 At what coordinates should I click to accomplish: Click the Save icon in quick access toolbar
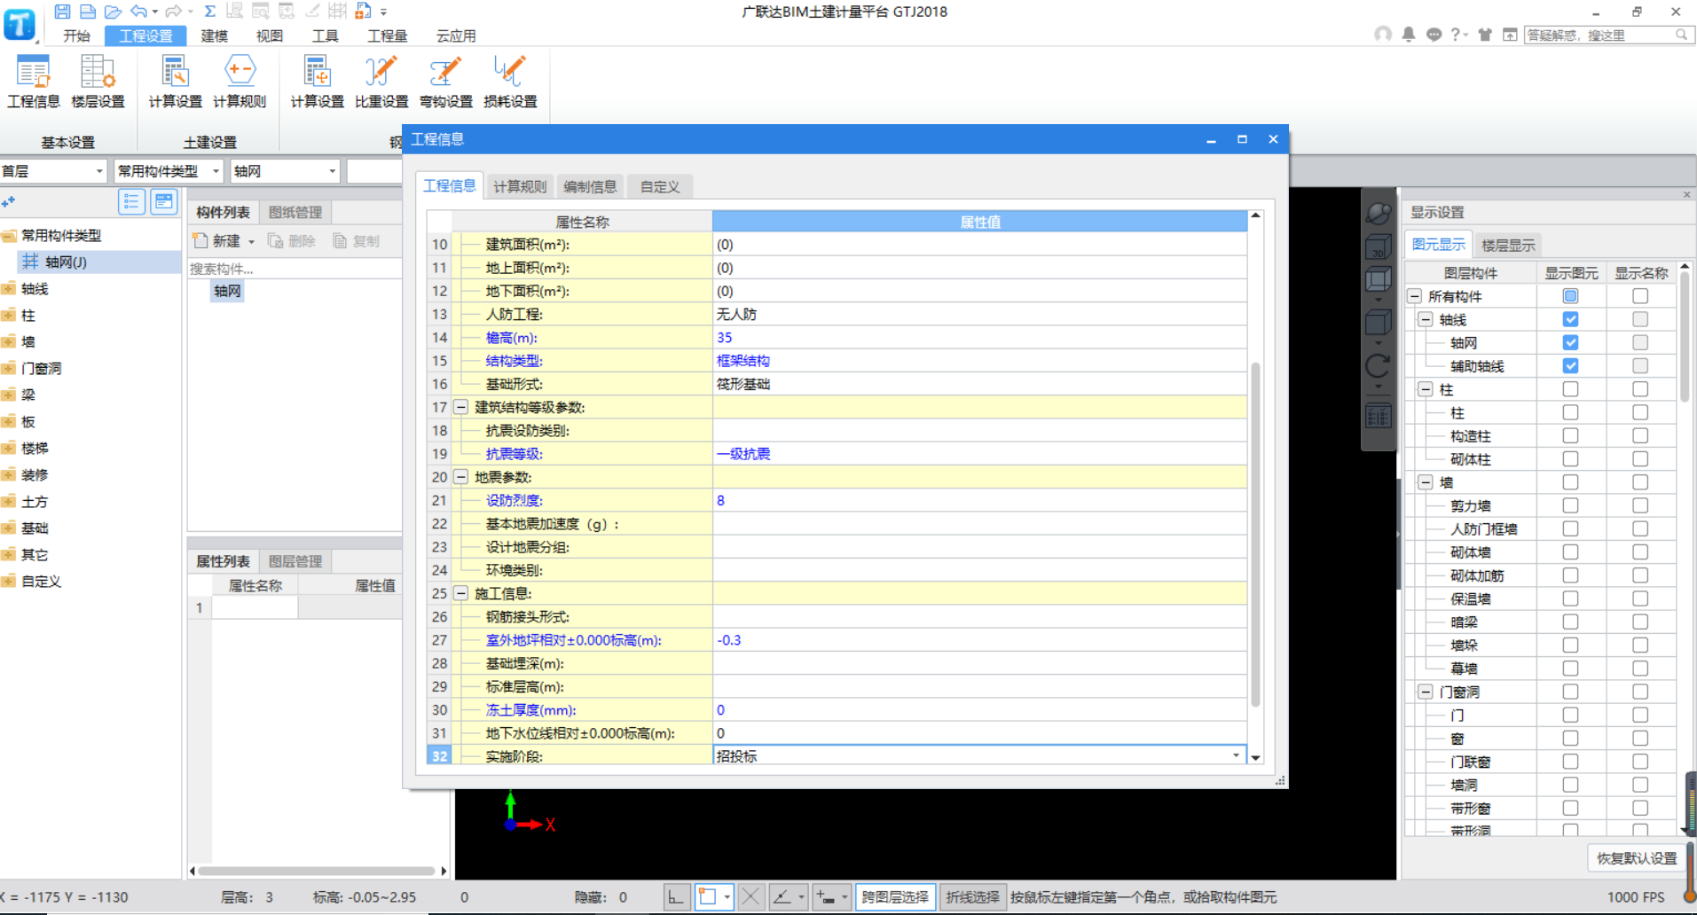62,12
